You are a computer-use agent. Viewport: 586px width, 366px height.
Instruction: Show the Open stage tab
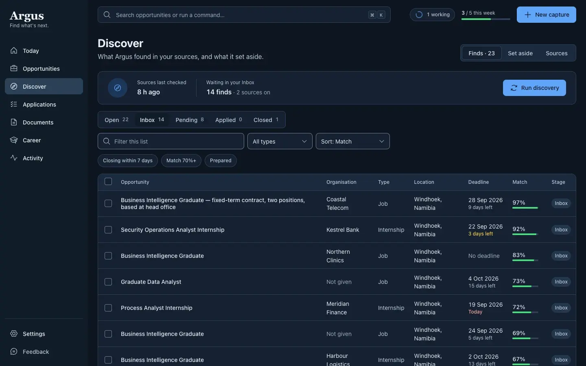[116, 120]
